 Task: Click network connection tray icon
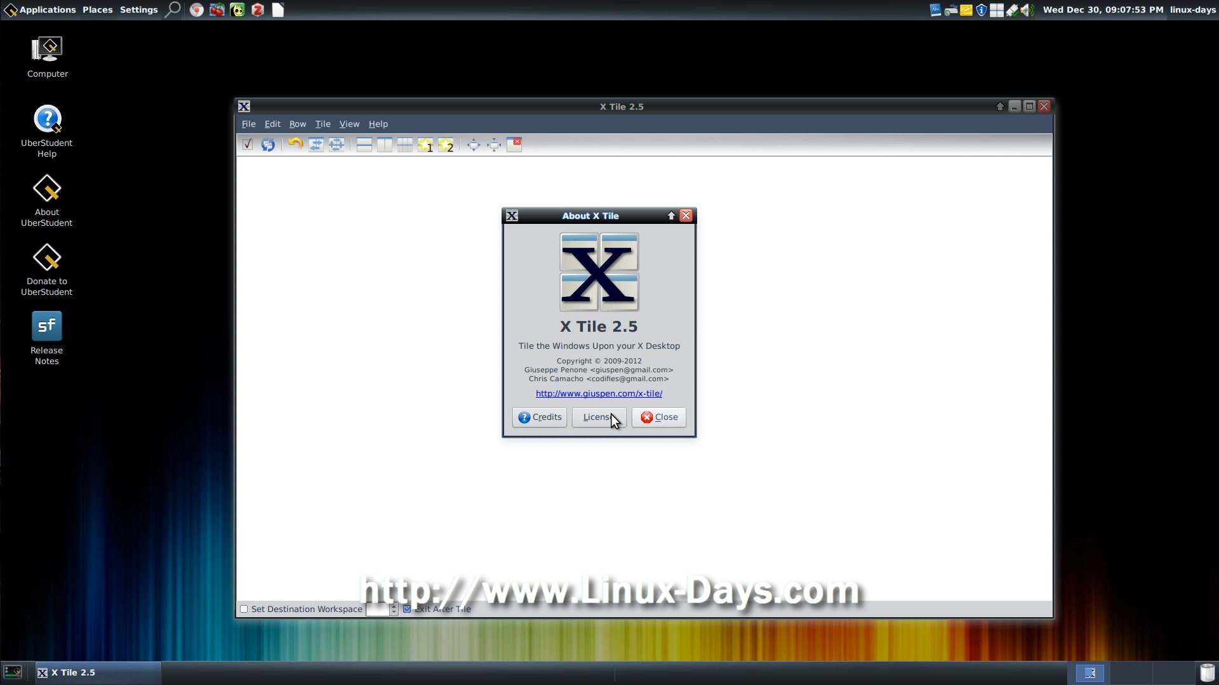(1012, 10)
